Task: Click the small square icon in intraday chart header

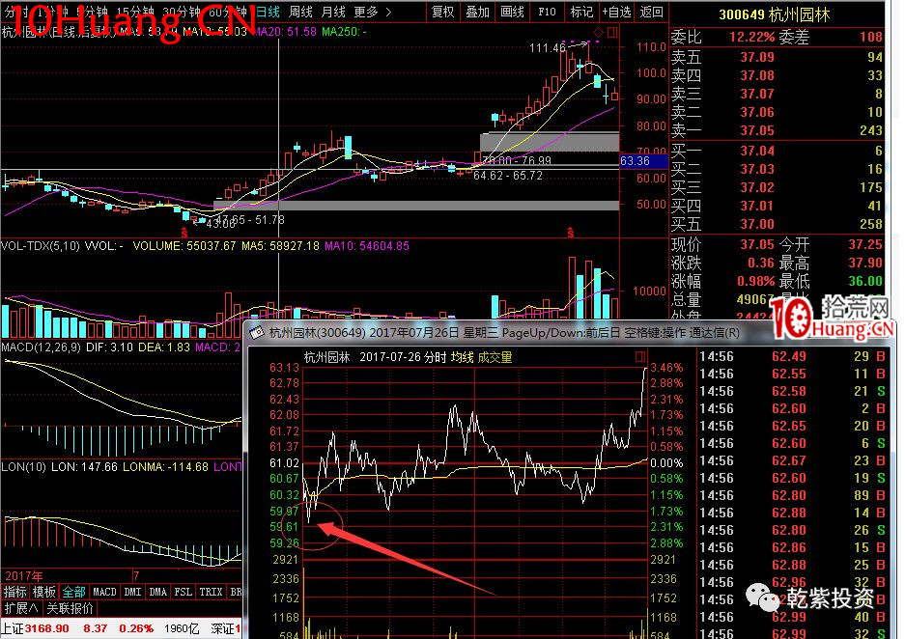Action: click(x=640, y=356)
